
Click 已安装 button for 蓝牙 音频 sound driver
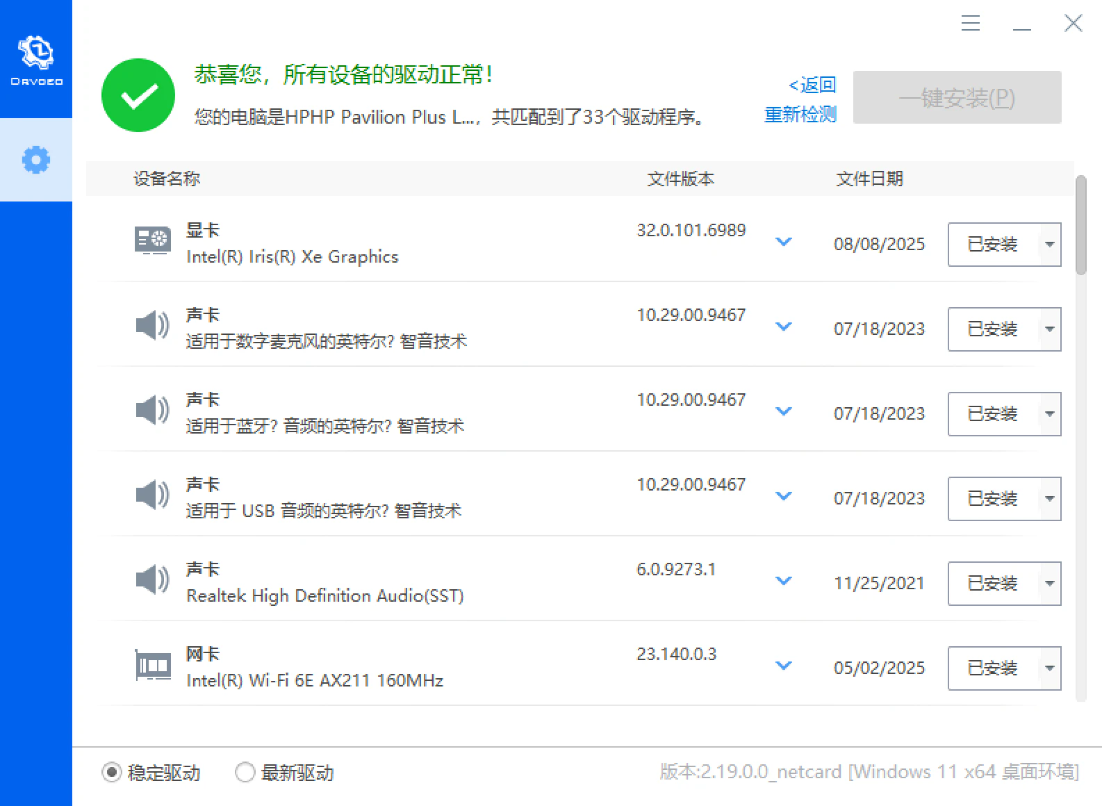coord(993,414)
